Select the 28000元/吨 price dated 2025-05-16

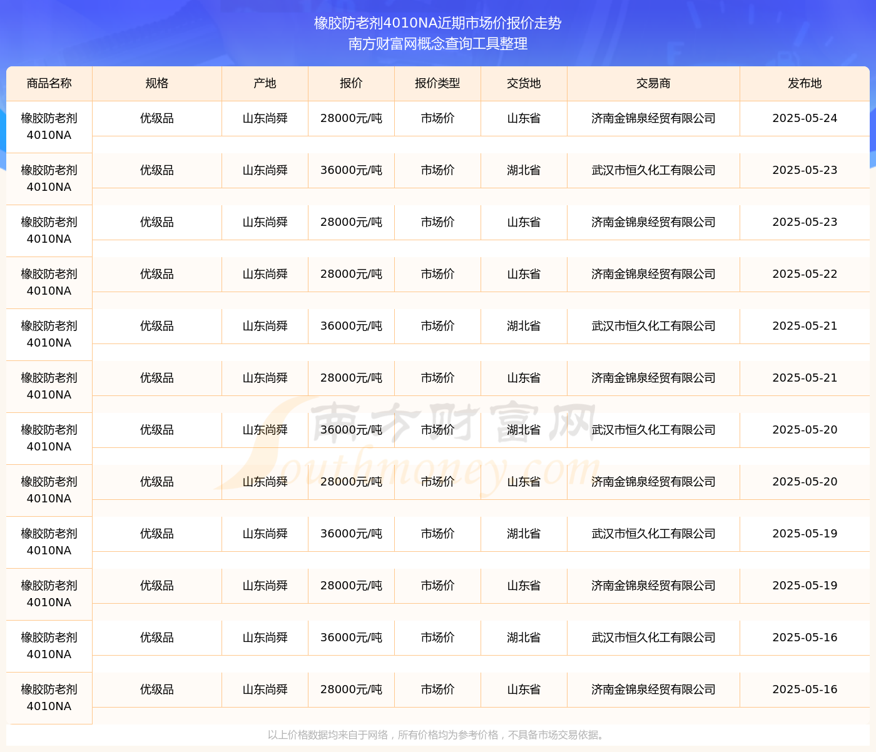352,689
